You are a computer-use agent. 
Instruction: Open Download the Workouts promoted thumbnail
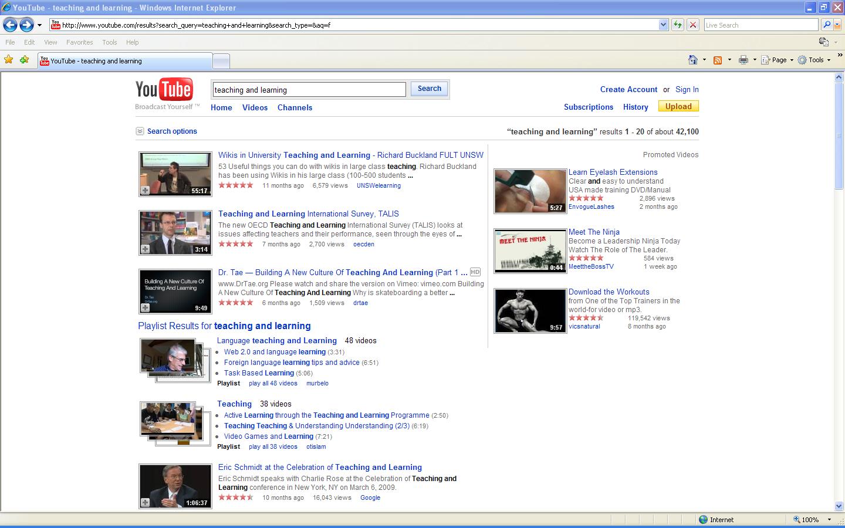pyautogui.click(x=530, y=311)
